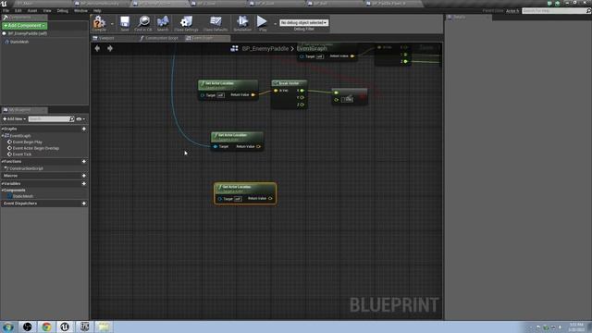Viewport: 592px width, 333px height.
Task: Click the Search For Help field at top right
Action: click(x=556, y=11)
